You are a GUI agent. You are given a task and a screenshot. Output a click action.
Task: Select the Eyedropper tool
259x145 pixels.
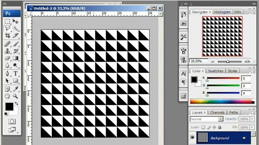[x=15, y=89]
